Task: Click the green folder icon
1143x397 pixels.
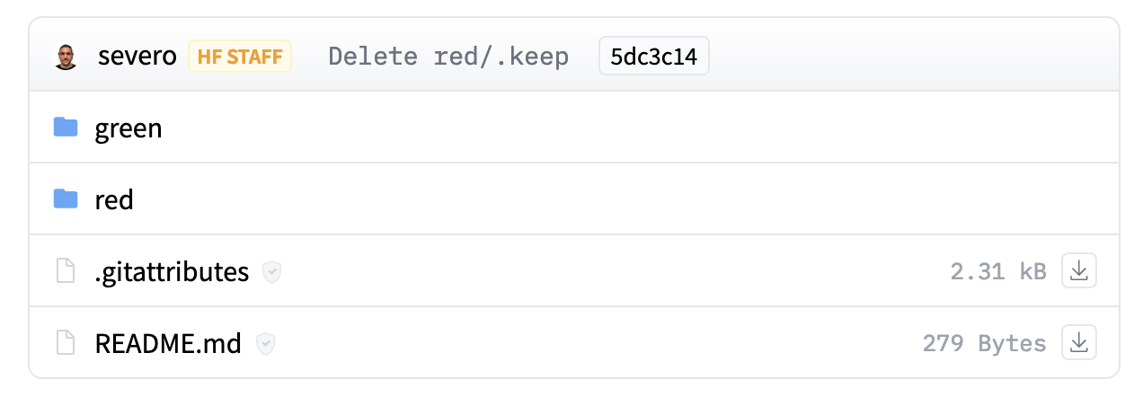Action: pyautogui.click(x=66, y=128)
